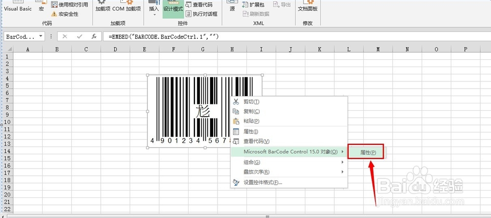Expand the Name Box dropdown arrow
491x218 pixels.
41,37
